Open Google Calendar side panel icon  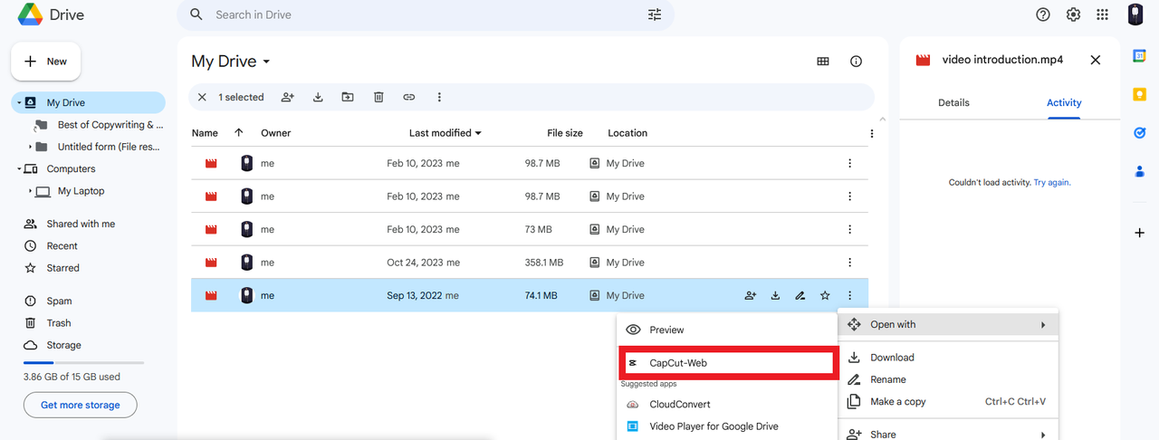1140,56
